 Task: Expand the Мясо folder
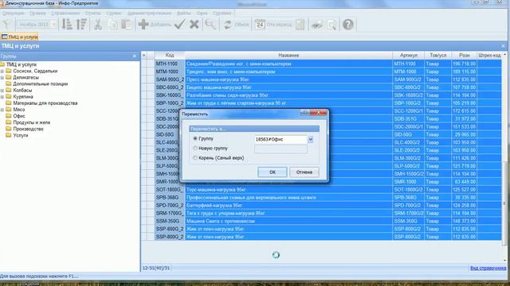[2, 110]
